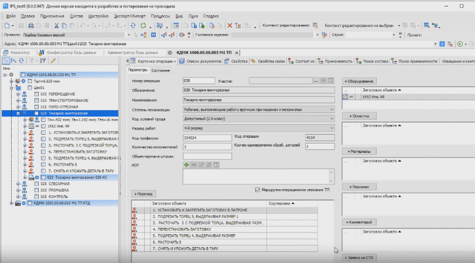This screenshot has height=263, width=475.
Task: Click the green plus icon in ИОТ row
Action: (186, 166)
